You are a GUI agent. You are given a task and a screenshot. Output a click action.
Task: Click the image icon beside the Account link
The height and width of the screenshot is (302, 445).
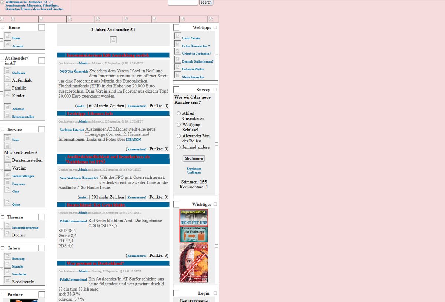click(7, 44)
